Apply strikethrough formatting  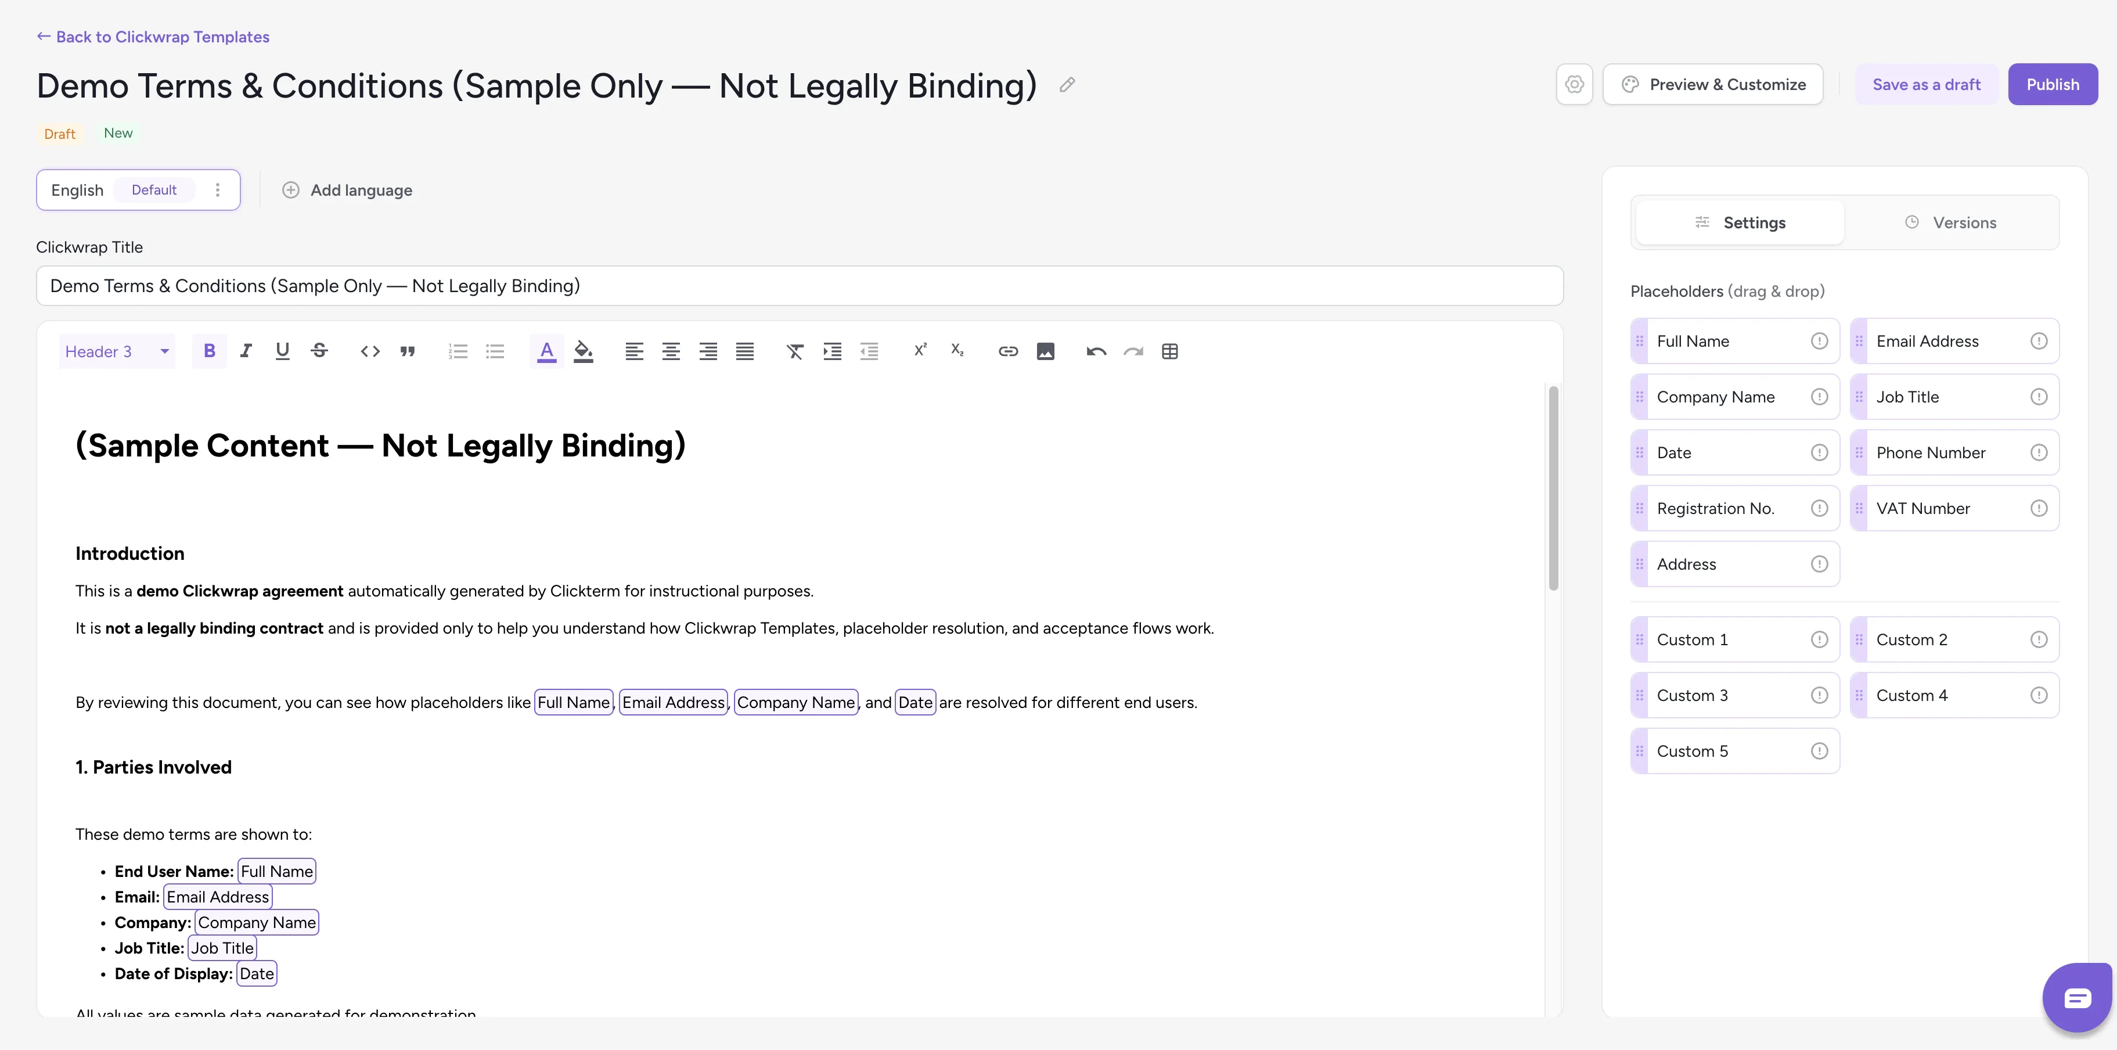[x=320, y=351]
